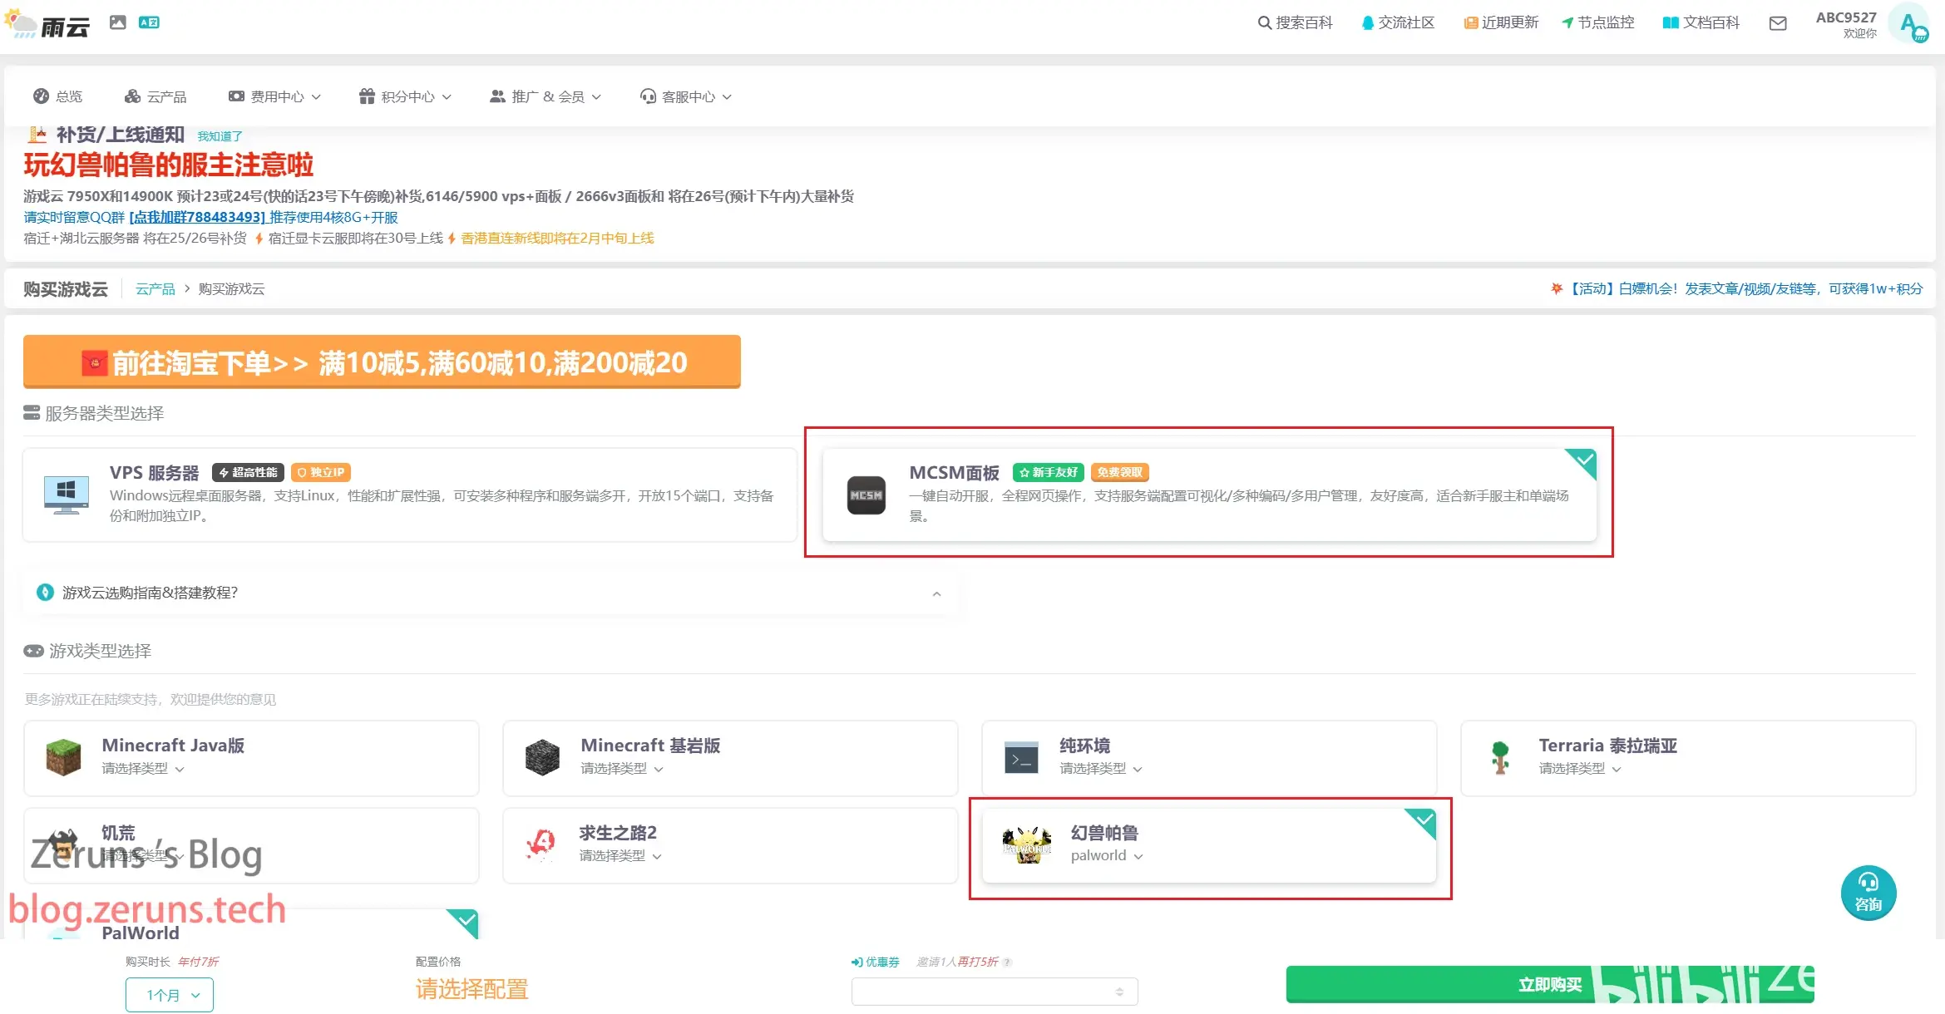
Task: Select the 纯环境 card
Action: point(1209,758)
